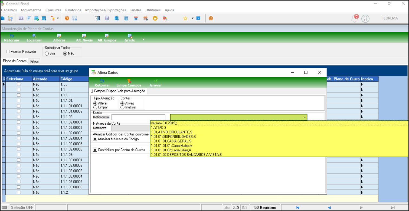
Task: Go to next record navigation arrow
Action: (x=361, y=207)
